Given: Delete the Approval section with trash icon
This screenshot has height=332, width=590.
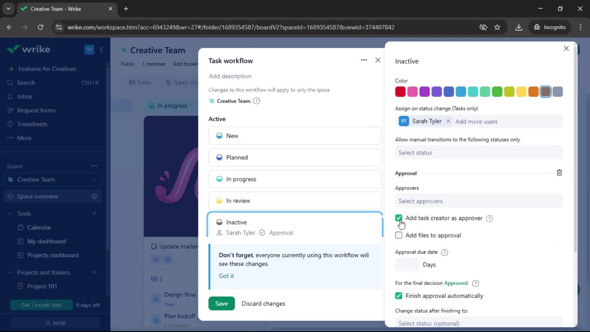Looking at the screenshot, I should [x=559, y=173].
